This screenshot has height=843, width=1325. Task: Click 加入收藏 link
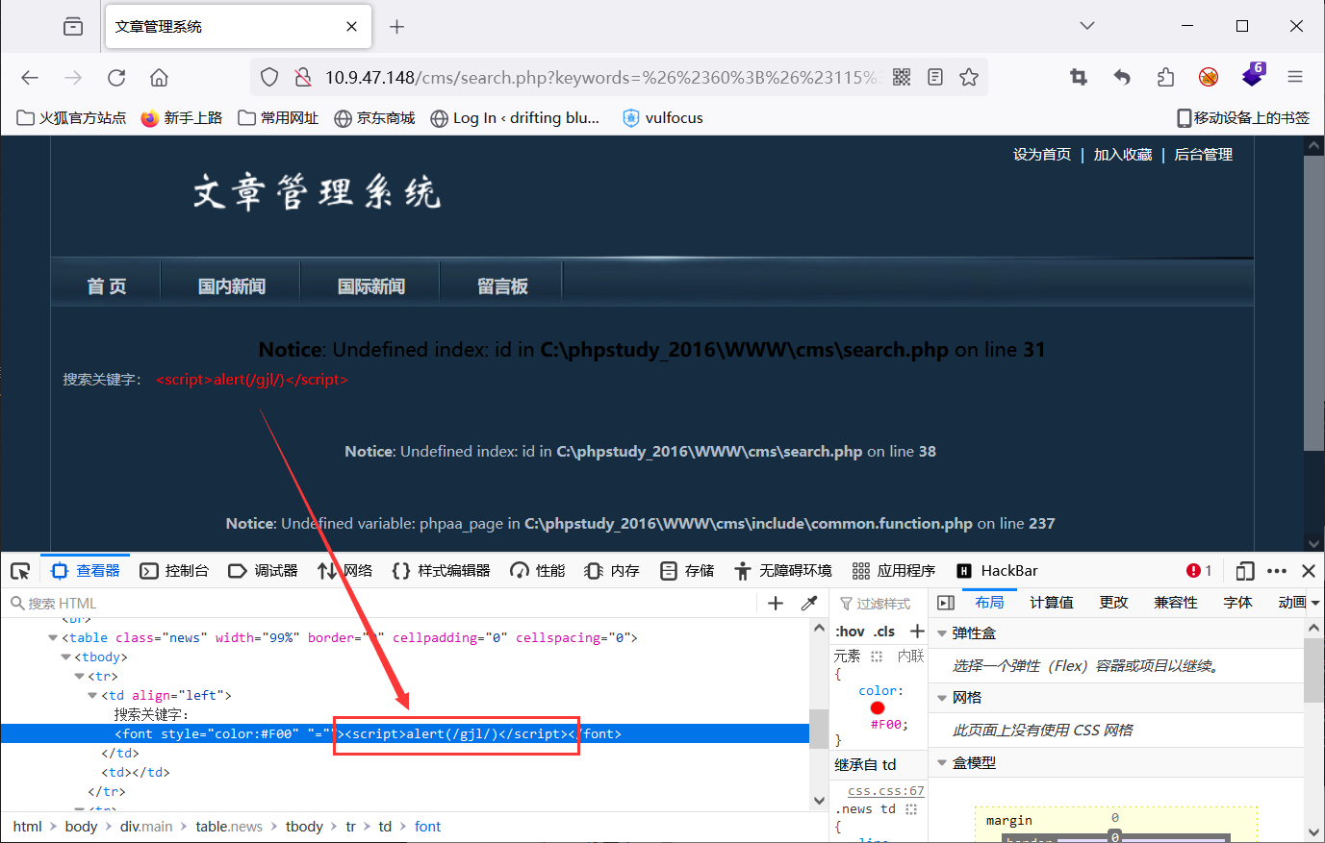pyautogui.click(x=1123, y=155)
